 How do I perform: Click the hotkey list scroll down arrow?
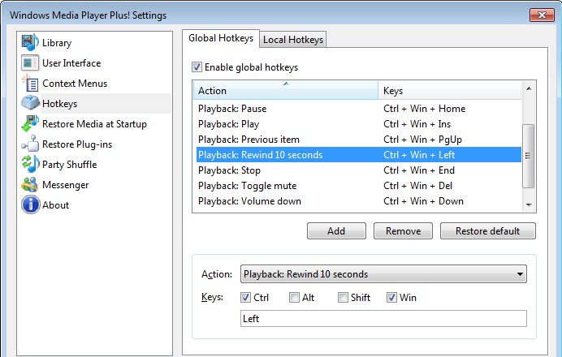529,205
